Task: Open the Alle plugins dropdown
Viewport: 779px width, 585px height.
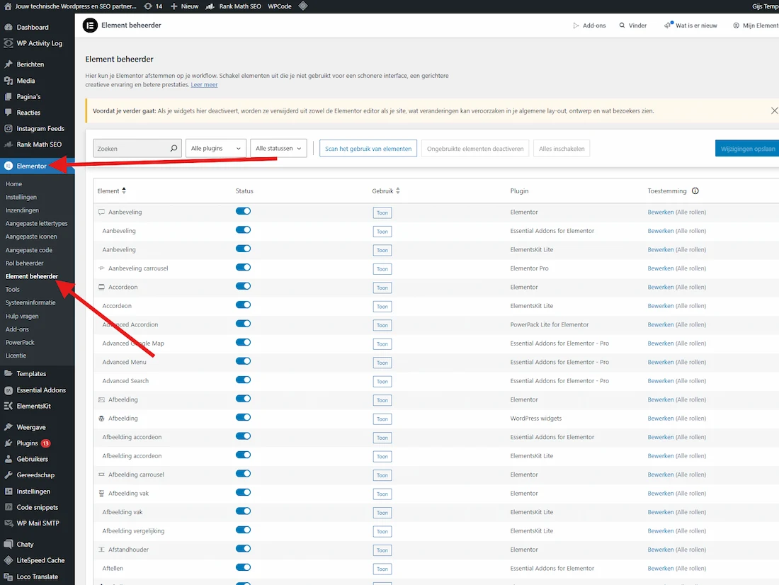Action: pyautogui.click(x=216, y=149)
